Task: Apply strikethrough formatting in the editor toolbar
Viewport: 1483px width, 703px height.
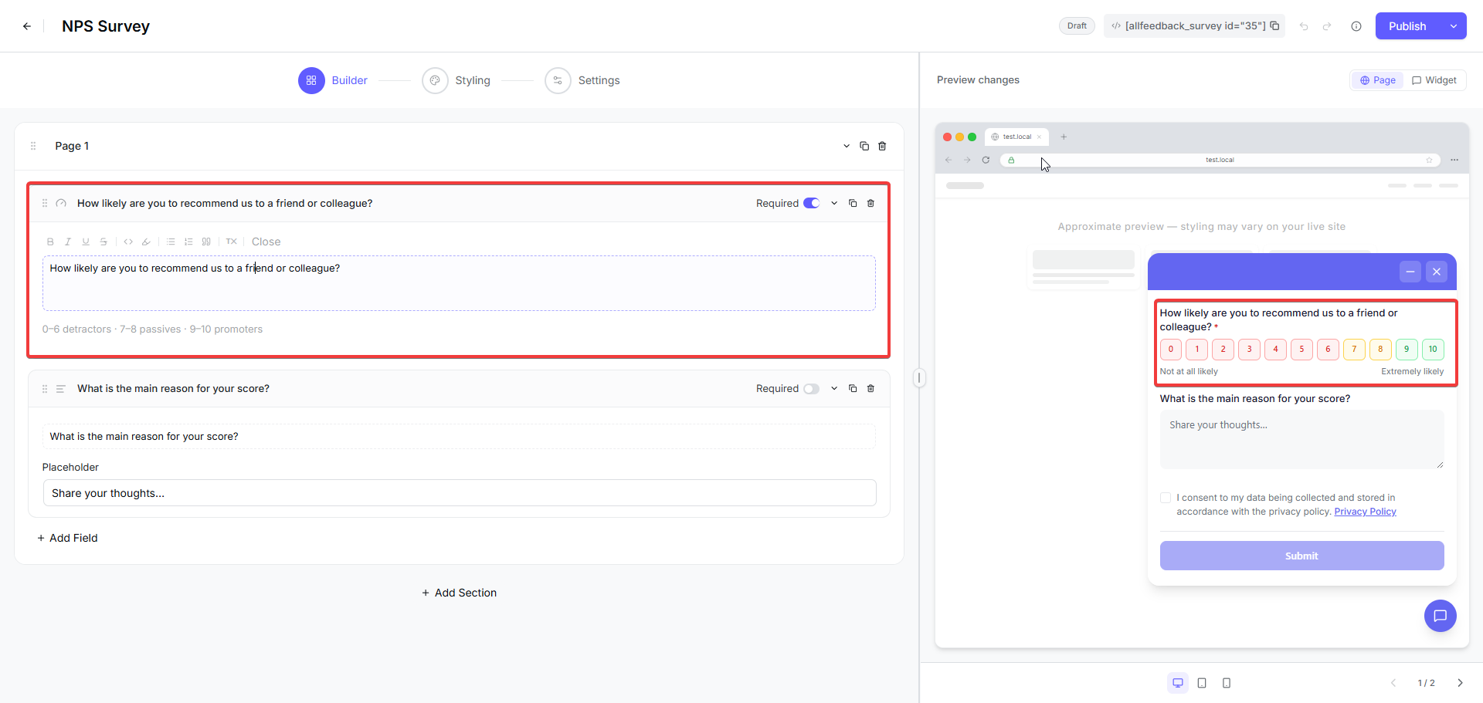Action: (104, 242)
